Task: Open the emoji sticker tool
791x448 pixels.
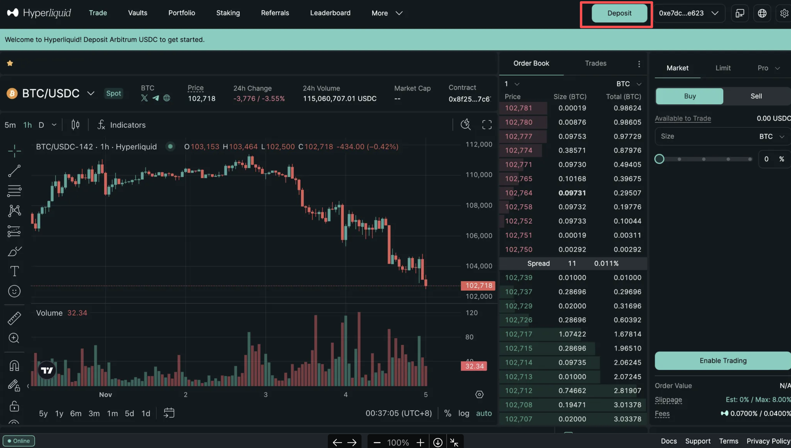Action: click(14, 291)
